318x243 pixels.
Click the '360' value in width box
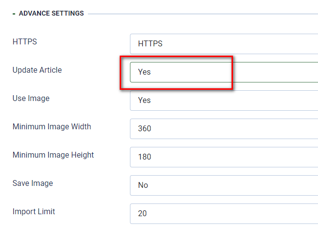[145, 129]
